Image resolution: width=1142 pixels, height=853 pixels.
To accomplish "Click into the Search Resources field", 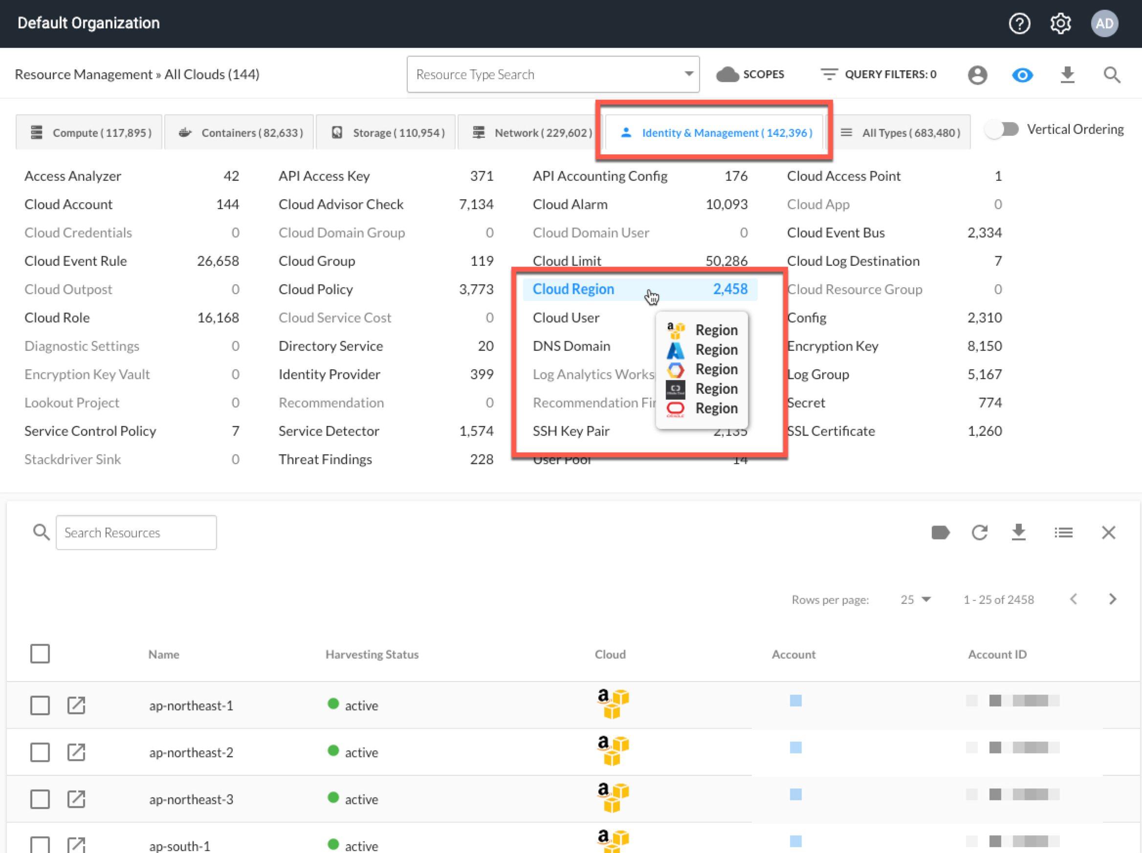I will (136, 532).
